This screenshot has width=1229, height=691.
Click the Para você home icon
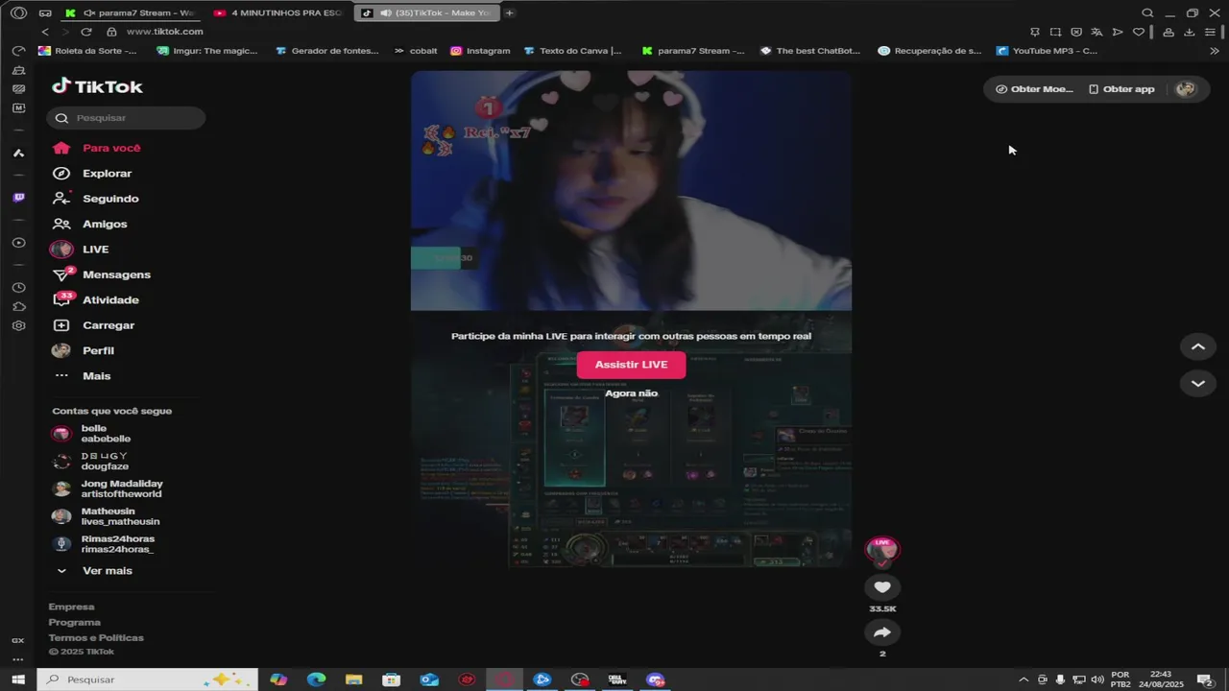pos(61,148)
